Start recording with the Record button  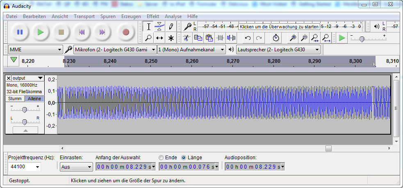[x=126, y=32]
